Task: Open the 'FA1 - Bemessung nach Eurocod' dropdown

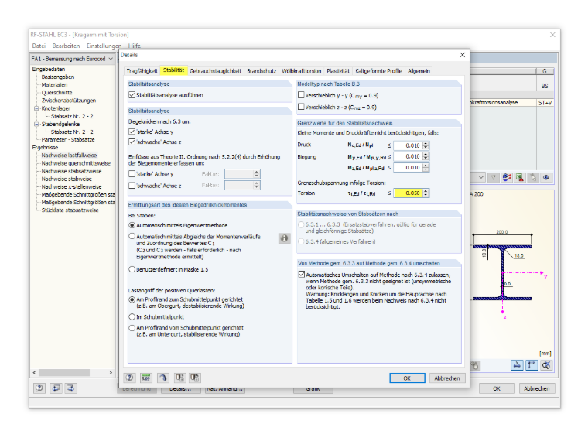Action: point(73,59)
